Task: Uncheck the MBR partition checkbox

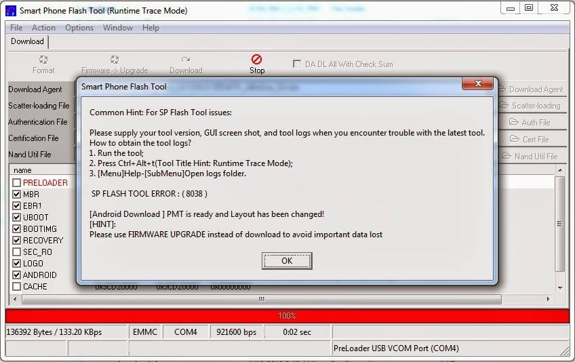Action: (16, 194)
